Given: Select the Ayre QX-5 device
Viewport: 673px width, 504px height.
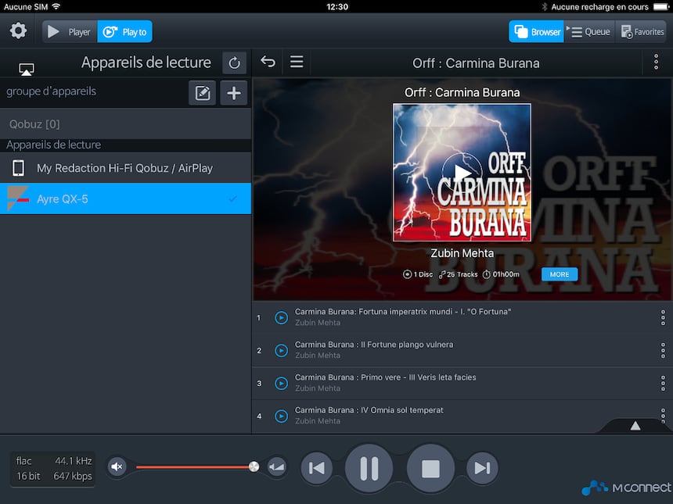Looking at the screenshot, I should pyautogui.click(x=125, y=198).
